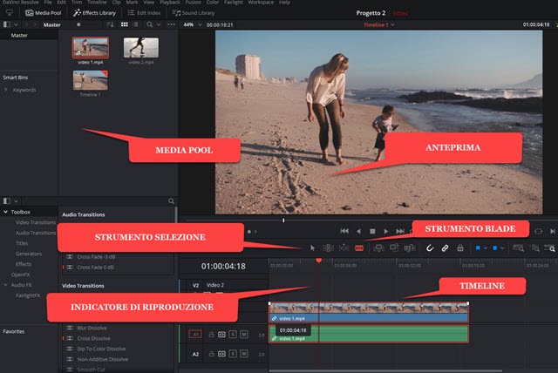558x373 pixels.
Task: Open the Fusion menu
Action: 194,2
